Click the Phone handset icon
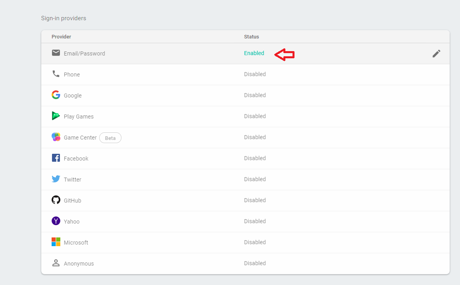This screenshot has width=460, height=285. click(x=56, y=74)
